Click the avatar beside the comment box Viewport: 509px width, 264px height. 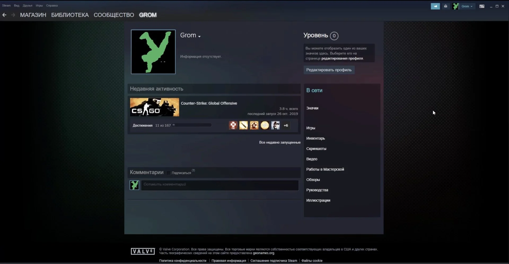134,185
